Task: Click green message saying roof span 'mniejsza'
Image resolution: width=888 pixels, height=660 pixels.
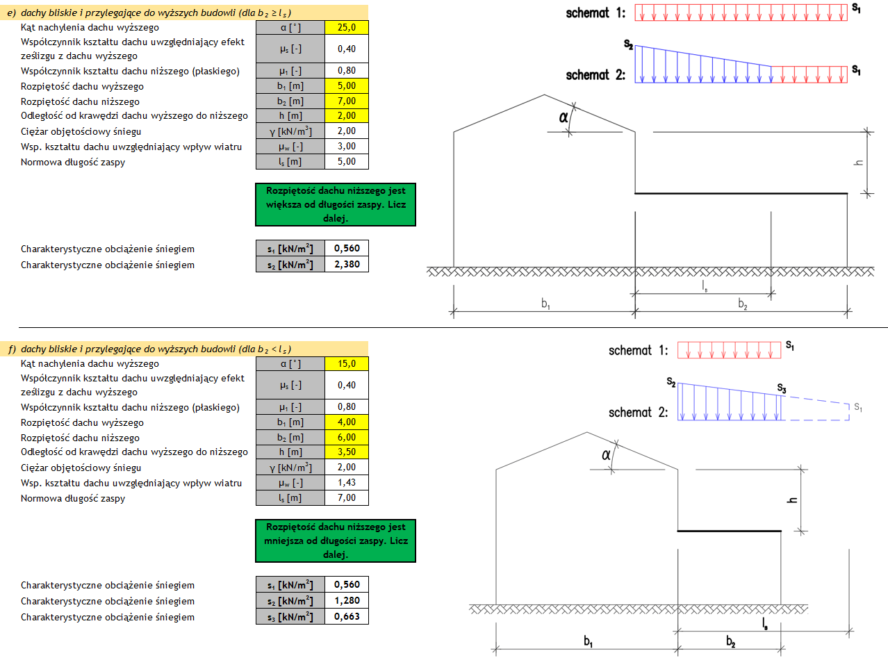Action: tap(336, 541)
